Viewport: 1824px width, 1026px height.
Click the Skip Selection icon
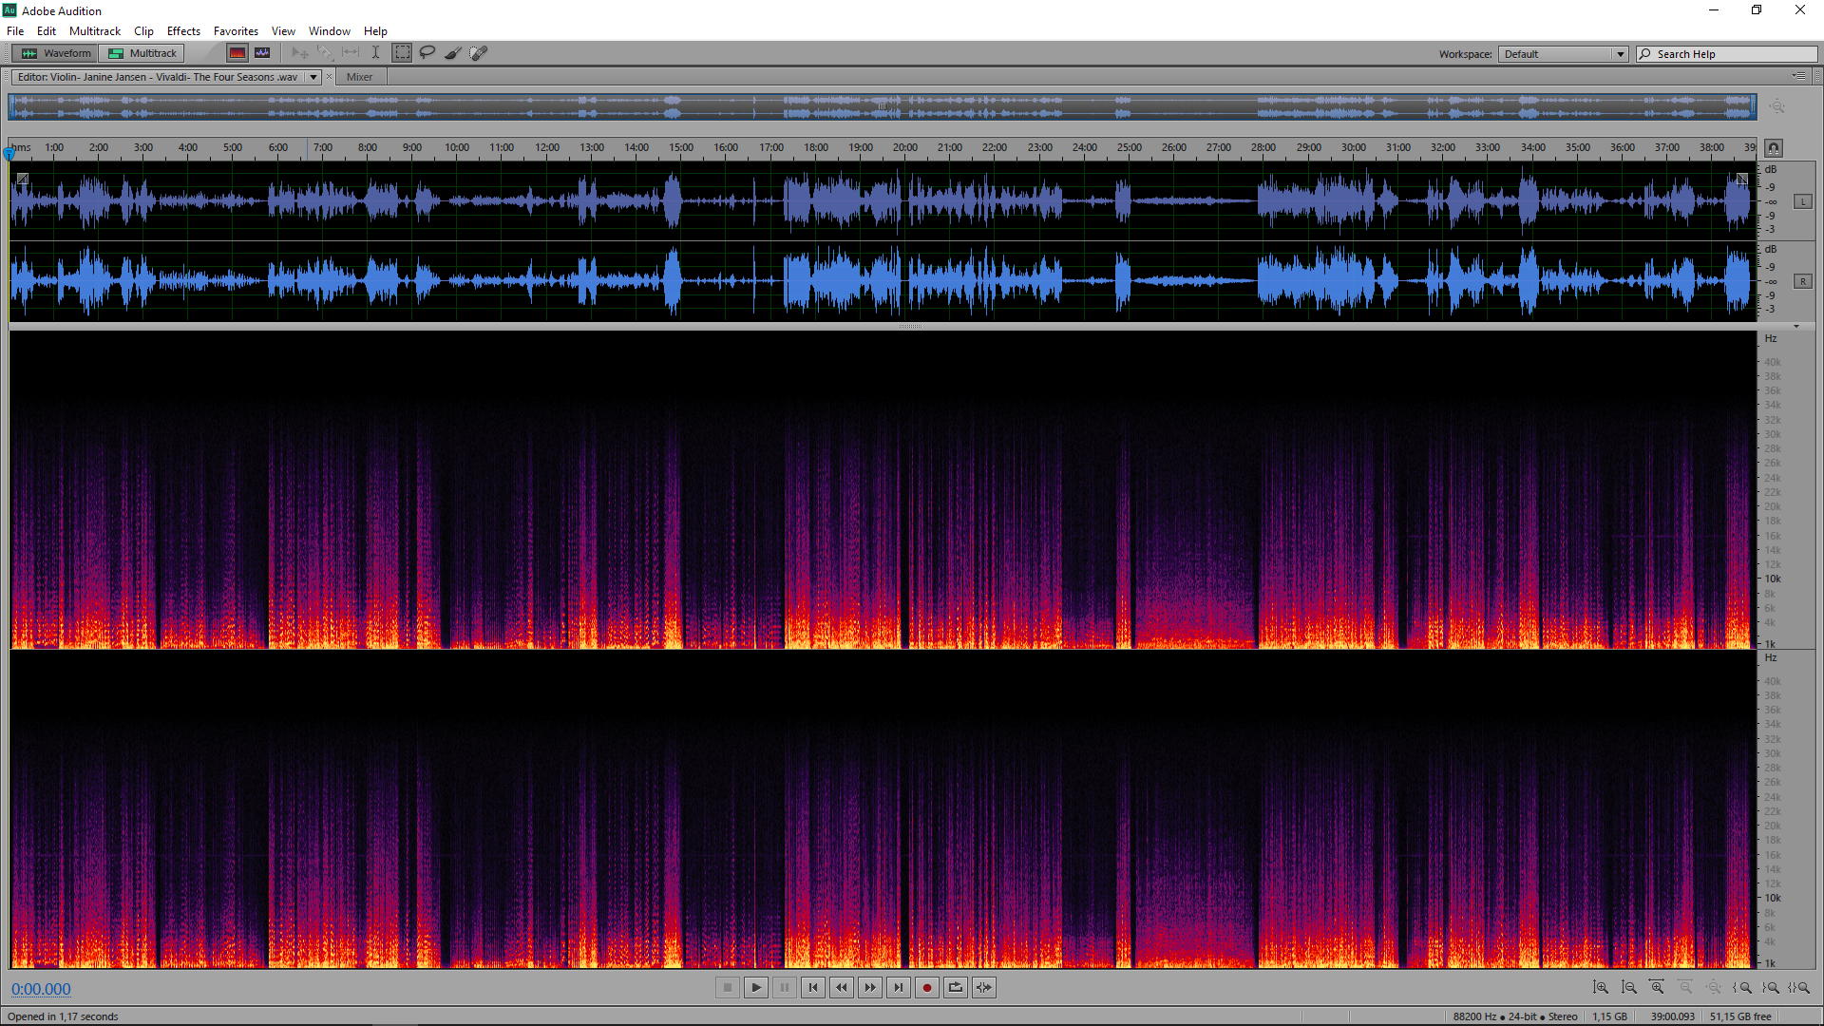984,988
